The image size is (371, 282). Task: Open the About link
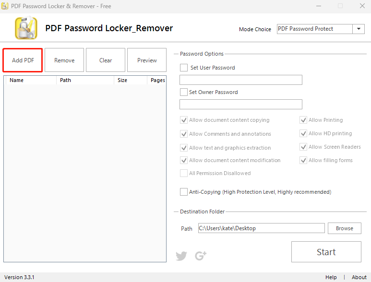pos(359,277)
